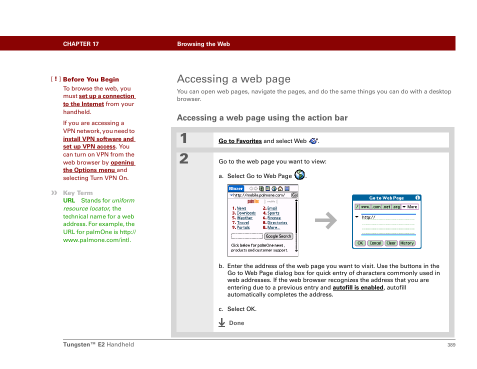Click the 'Select OK.' step text

242,309
